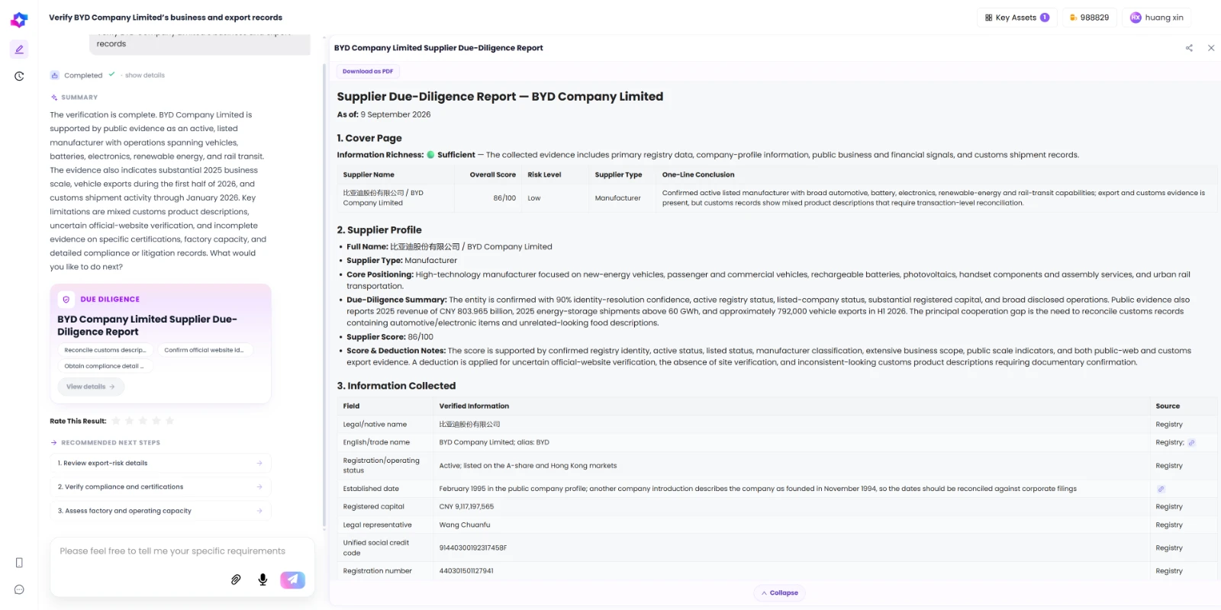This screenshot has width=1221, height=610.
Task: Choose Assess factory and operating capacity step
Action: pos(160,511)
